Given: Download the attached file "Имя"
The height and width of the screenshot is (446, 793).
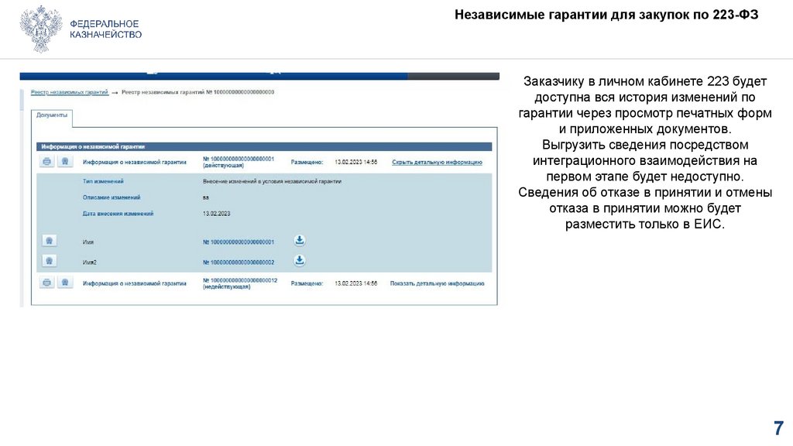Looking at the screenshot, I should (300, 239).
